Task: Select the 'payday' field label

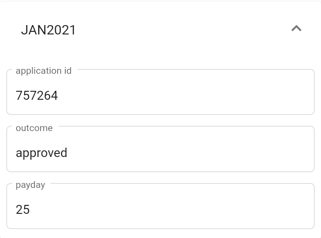Action: tap(30, 185)
